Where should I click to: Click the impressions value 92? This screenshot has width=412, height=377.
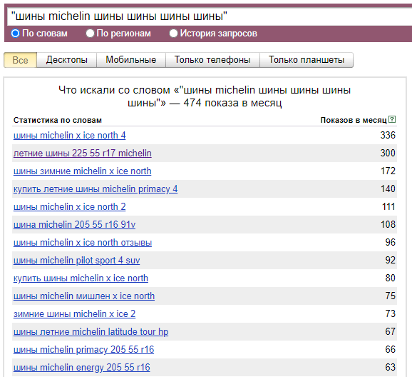pos(390,261)
